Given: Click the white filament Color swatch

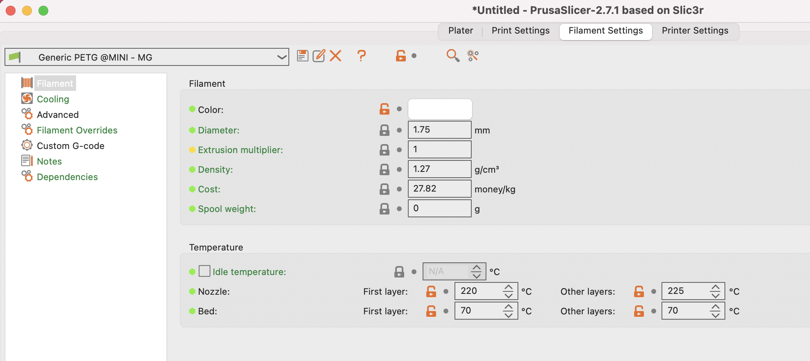Looking at the screenshot, I should pos(440,109).
